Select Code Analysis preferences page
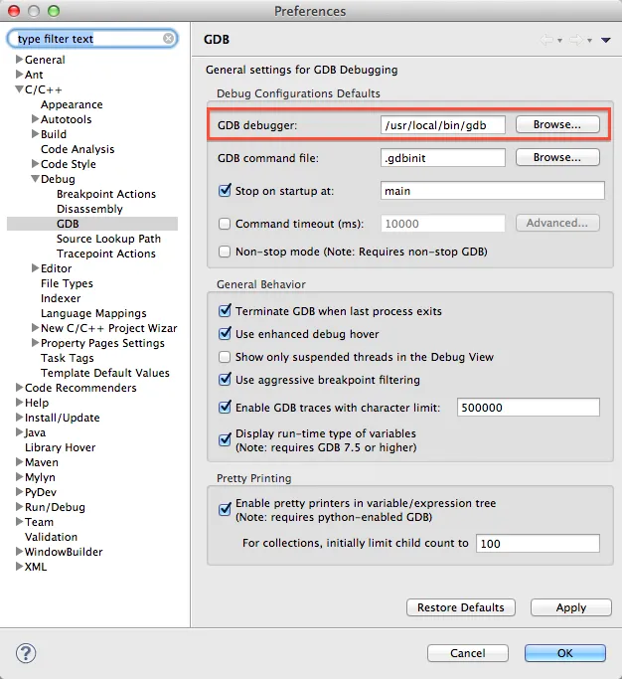Image resolution: width=622 pixels, height=679 pixels. pyautogui.click(x=78, y=149)
